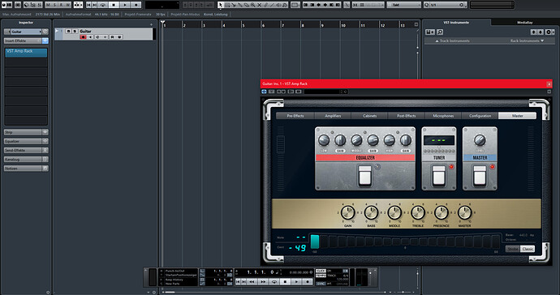Toggle record enable on the Guitar track
The height and width of the screenshot is (295, 560).
(x=84, y=37)
